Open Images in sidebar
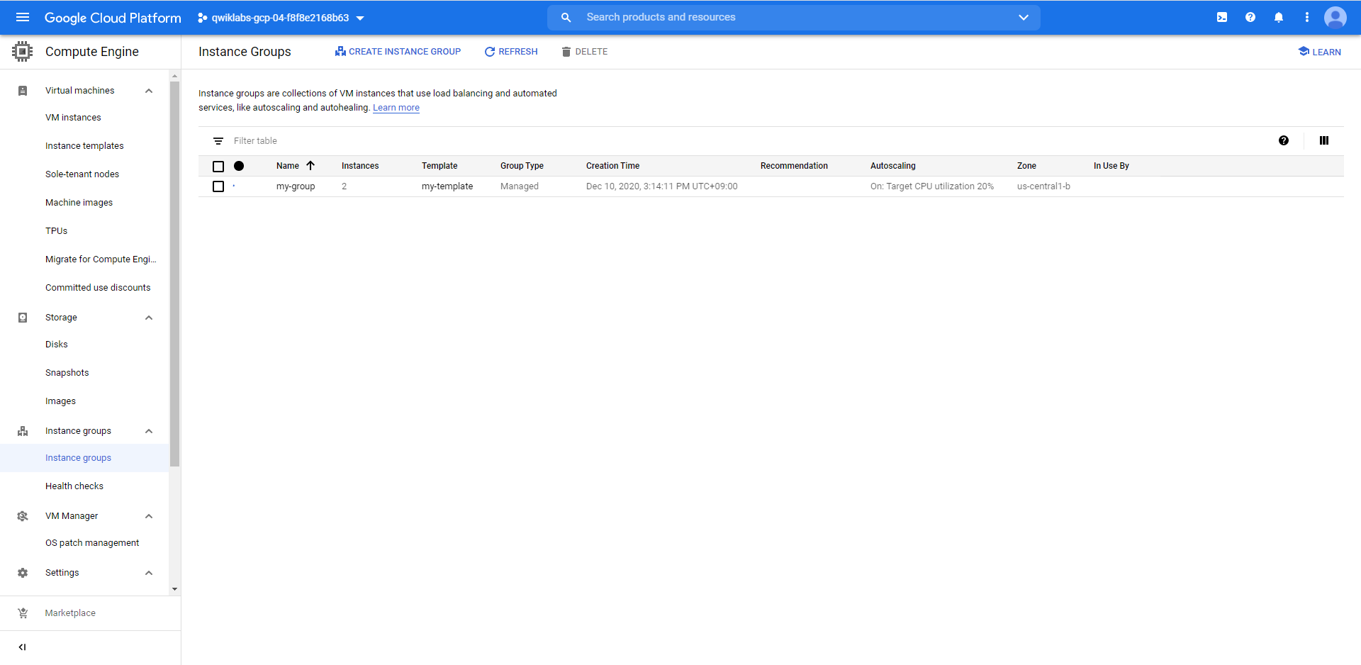 point(60,401)
